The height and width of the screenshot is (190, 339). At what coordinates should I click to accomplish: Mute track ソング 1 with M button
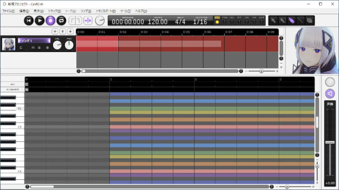tap(33, 48)
